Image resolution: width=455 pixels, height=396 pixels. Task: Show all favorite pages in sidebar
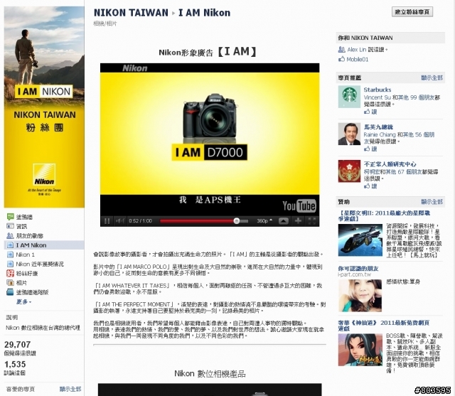[70, 389]
